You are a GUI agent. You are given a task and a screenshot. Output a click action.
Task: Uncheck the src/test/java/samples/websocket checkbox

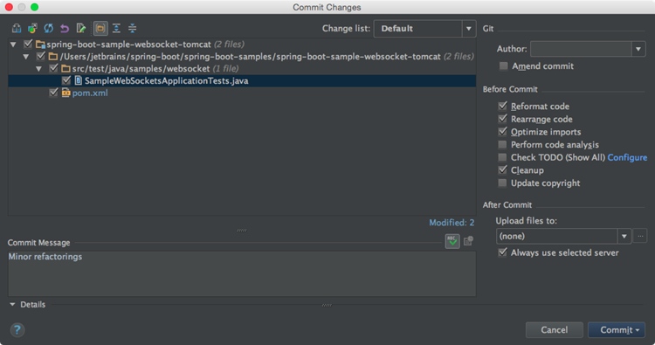point(53,67)
